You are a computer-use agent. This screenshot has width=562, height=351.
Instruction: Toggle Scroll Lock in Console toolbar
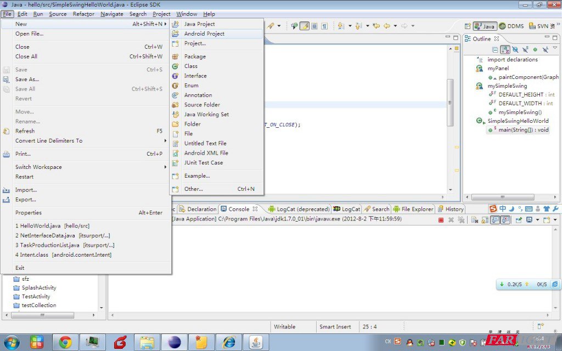click(485, 220)
